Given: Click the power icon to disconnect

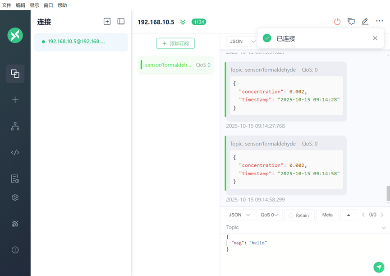Looking at the screenshot, I should click(x=337, y=22).
